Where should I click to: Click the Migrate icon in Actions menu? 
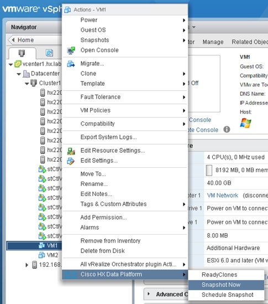[71, 64]
